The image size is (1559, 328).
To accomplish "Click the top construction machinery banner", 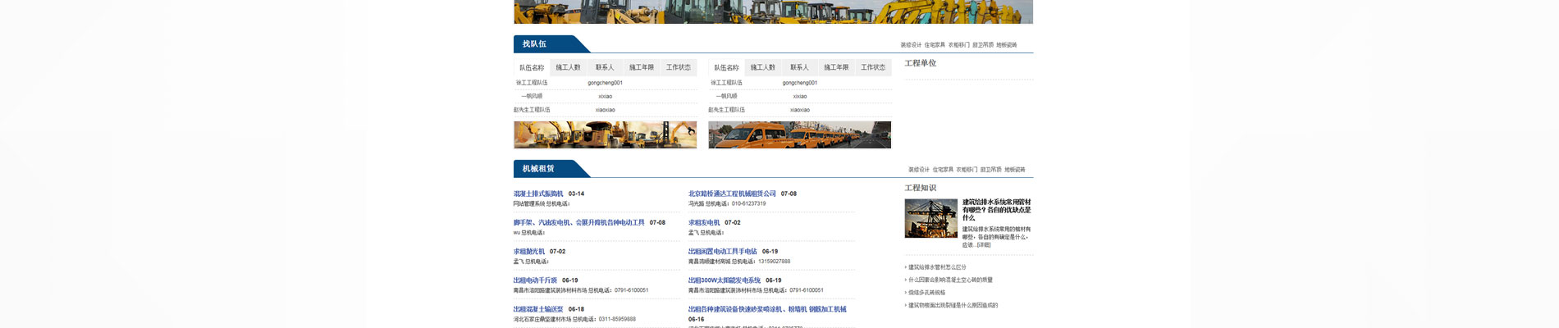I will pos(773,11).
